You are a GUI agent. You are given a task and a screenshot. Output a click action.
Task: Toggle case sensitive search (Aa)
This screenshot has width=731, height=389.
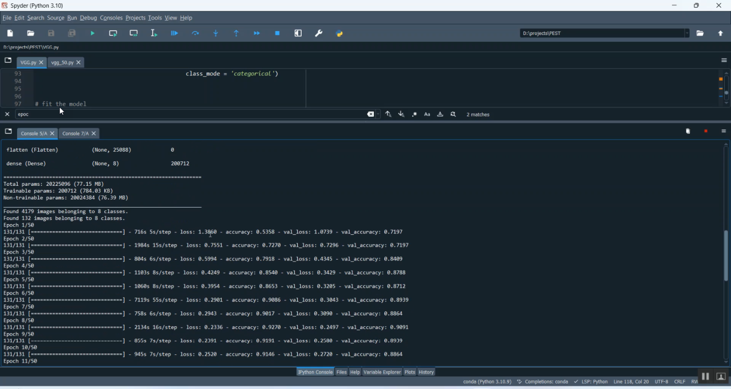[x=427, y=115]
